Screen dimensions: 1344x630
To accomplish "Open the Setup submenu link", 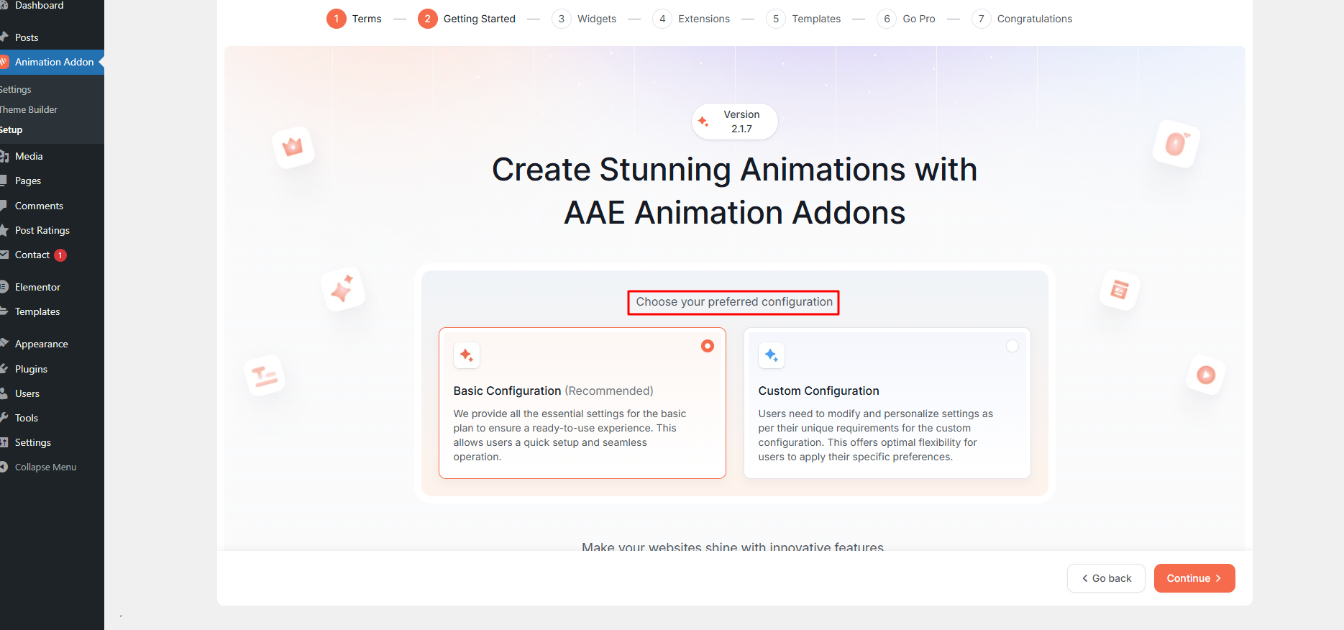I will pos(12,129).
